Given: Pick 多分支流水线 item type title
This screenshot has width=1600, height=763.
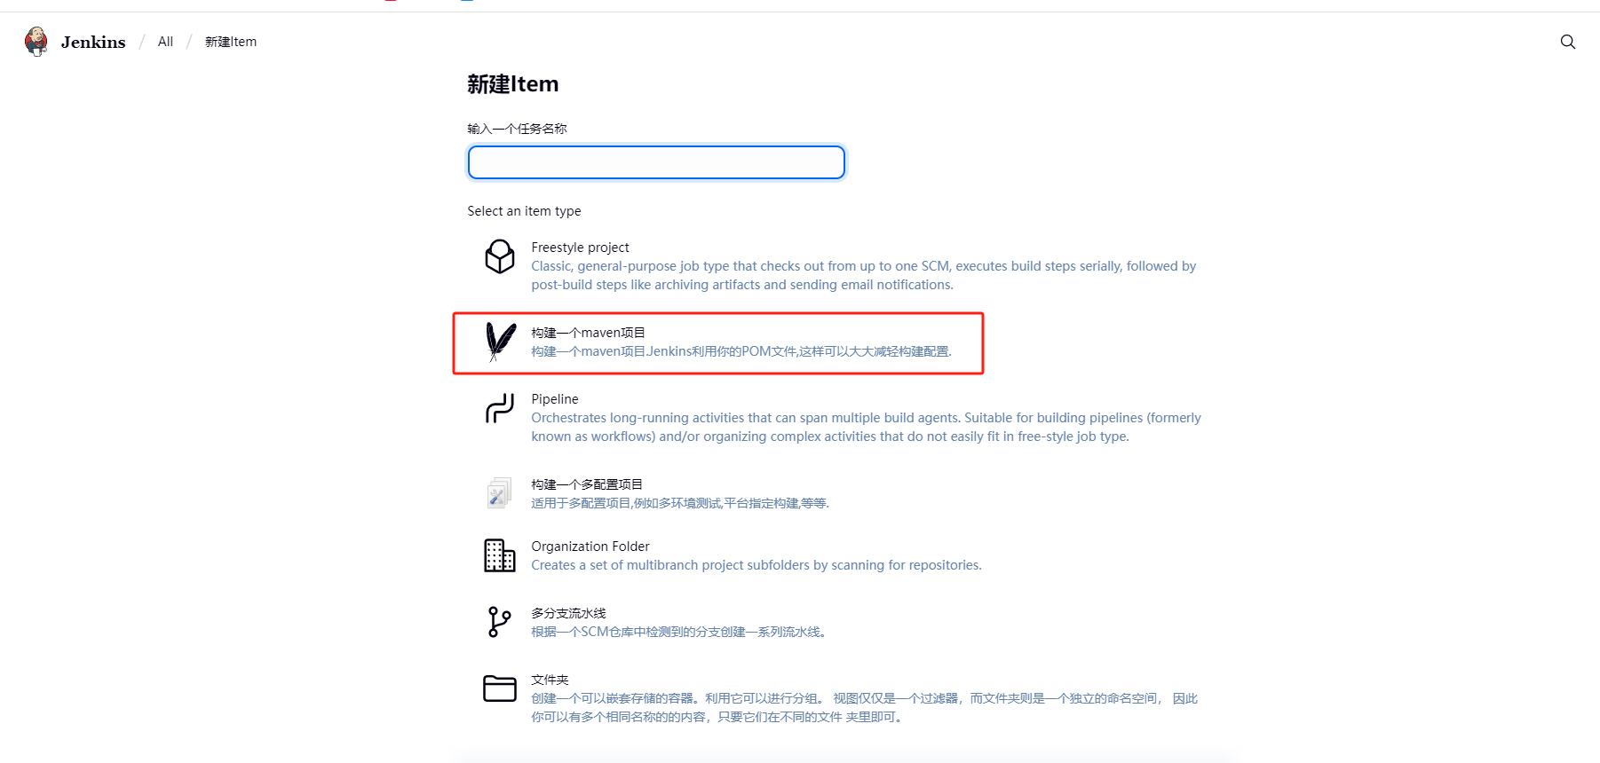Looking at the screenshot, I should (x=568, y=613).
